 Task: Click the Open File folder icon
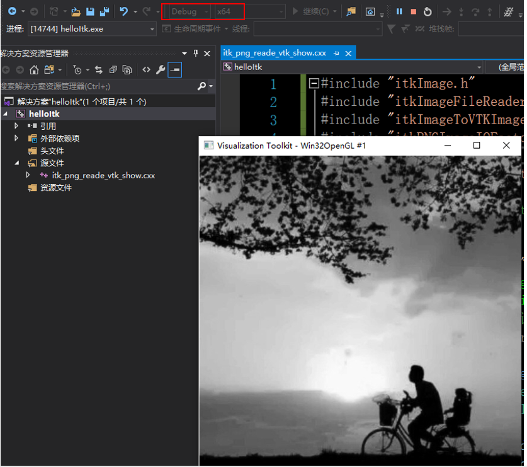pyautogui.click(x=76, y=12)
